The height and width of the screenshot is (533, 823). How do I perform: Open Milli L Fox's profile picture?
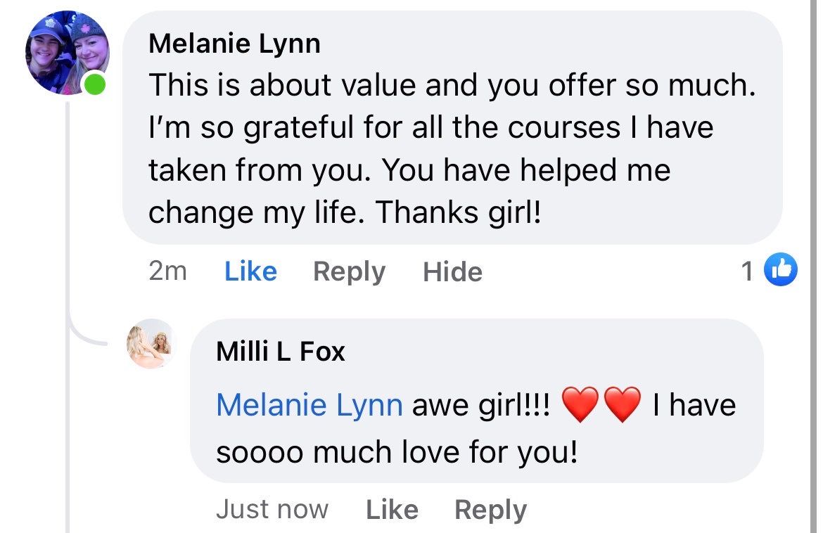click(x=150, y=344)
